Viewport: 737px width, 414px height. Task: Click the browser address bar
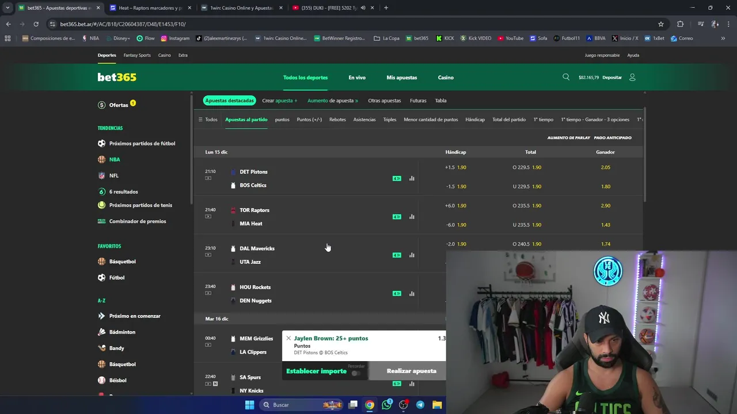coord(357,24)
